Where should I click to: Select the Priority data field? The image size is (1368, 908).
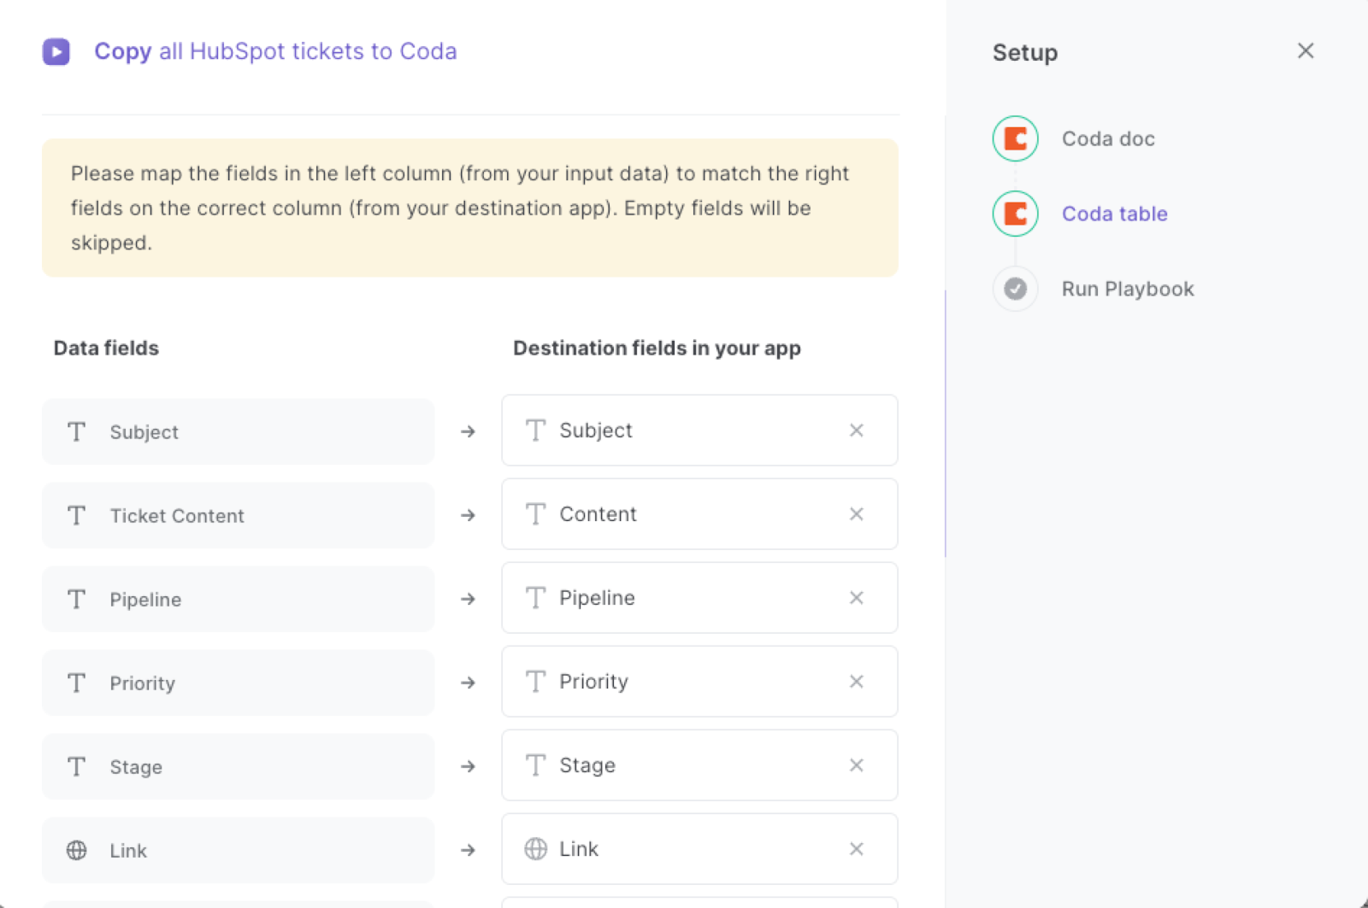tap(238, 683)
